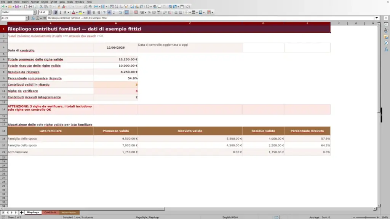390x219 pixels.
Task: Expand the formula bar with the arrow
Action: 377,18
